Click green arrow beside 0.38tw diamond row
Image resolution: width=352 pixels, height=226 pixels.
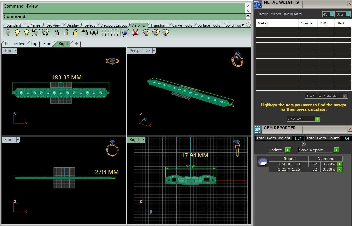point(340,169)
